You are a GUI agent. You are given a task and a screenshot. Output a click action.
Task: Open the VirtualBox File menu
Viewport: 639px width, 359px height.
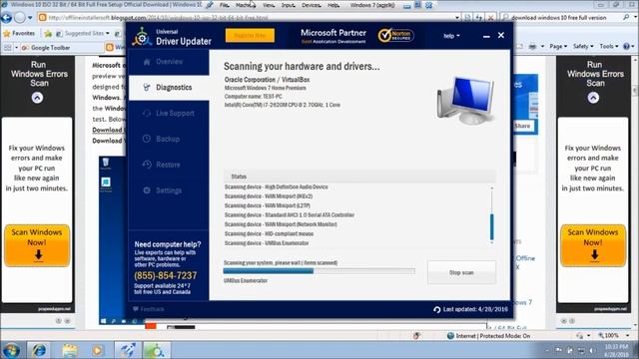[225, 5]
